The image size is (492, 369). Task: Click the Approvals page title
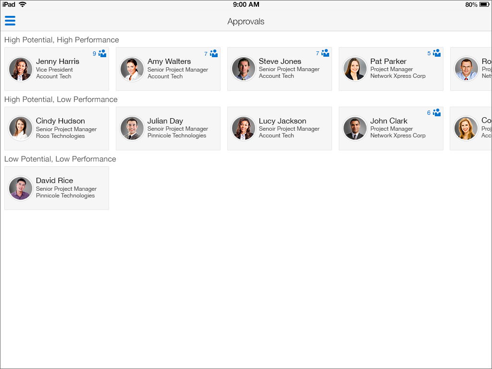pyautogui.click(x=246, y=22)
